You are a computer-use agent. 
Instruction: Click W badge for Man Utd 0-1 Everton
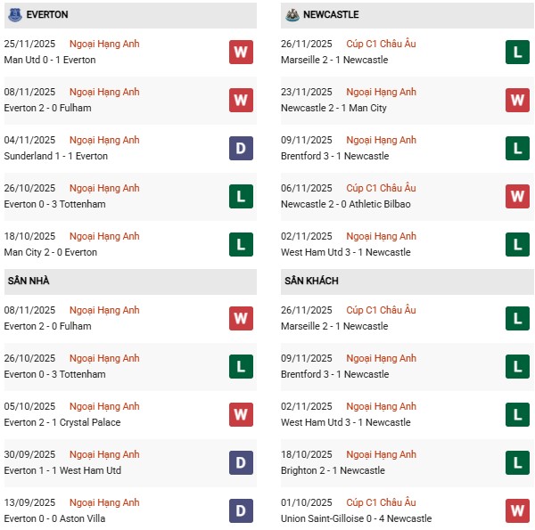point(241,52)
